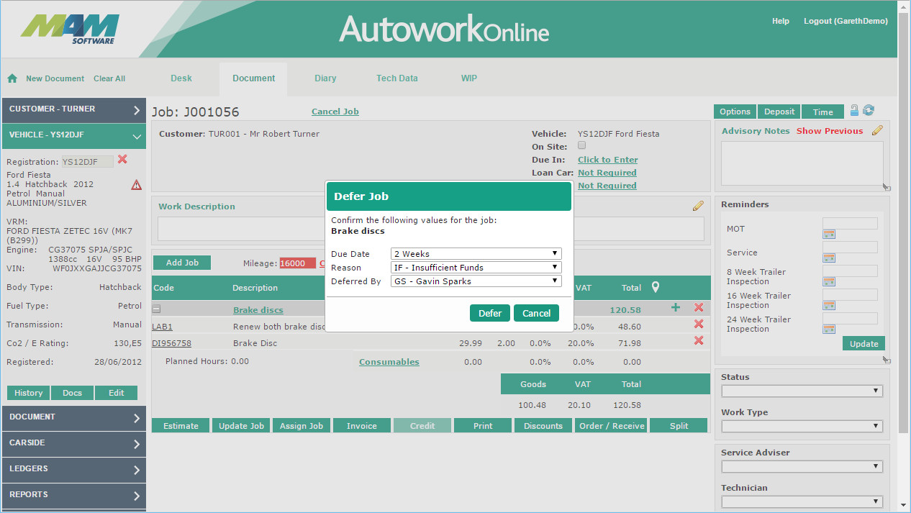This screenshot has height=513, width=911.
Task: Collapse the Brake discs job group
Action: 156,309
